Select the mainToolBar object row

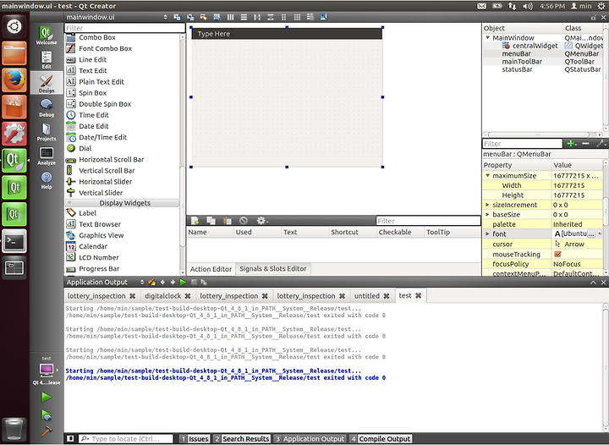542,62
